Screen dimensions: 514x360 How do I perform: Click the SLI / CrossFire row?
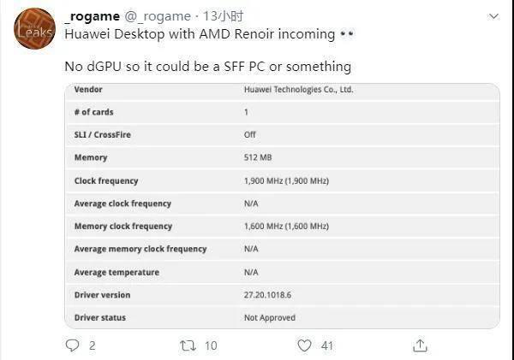[x=103, y=135]
